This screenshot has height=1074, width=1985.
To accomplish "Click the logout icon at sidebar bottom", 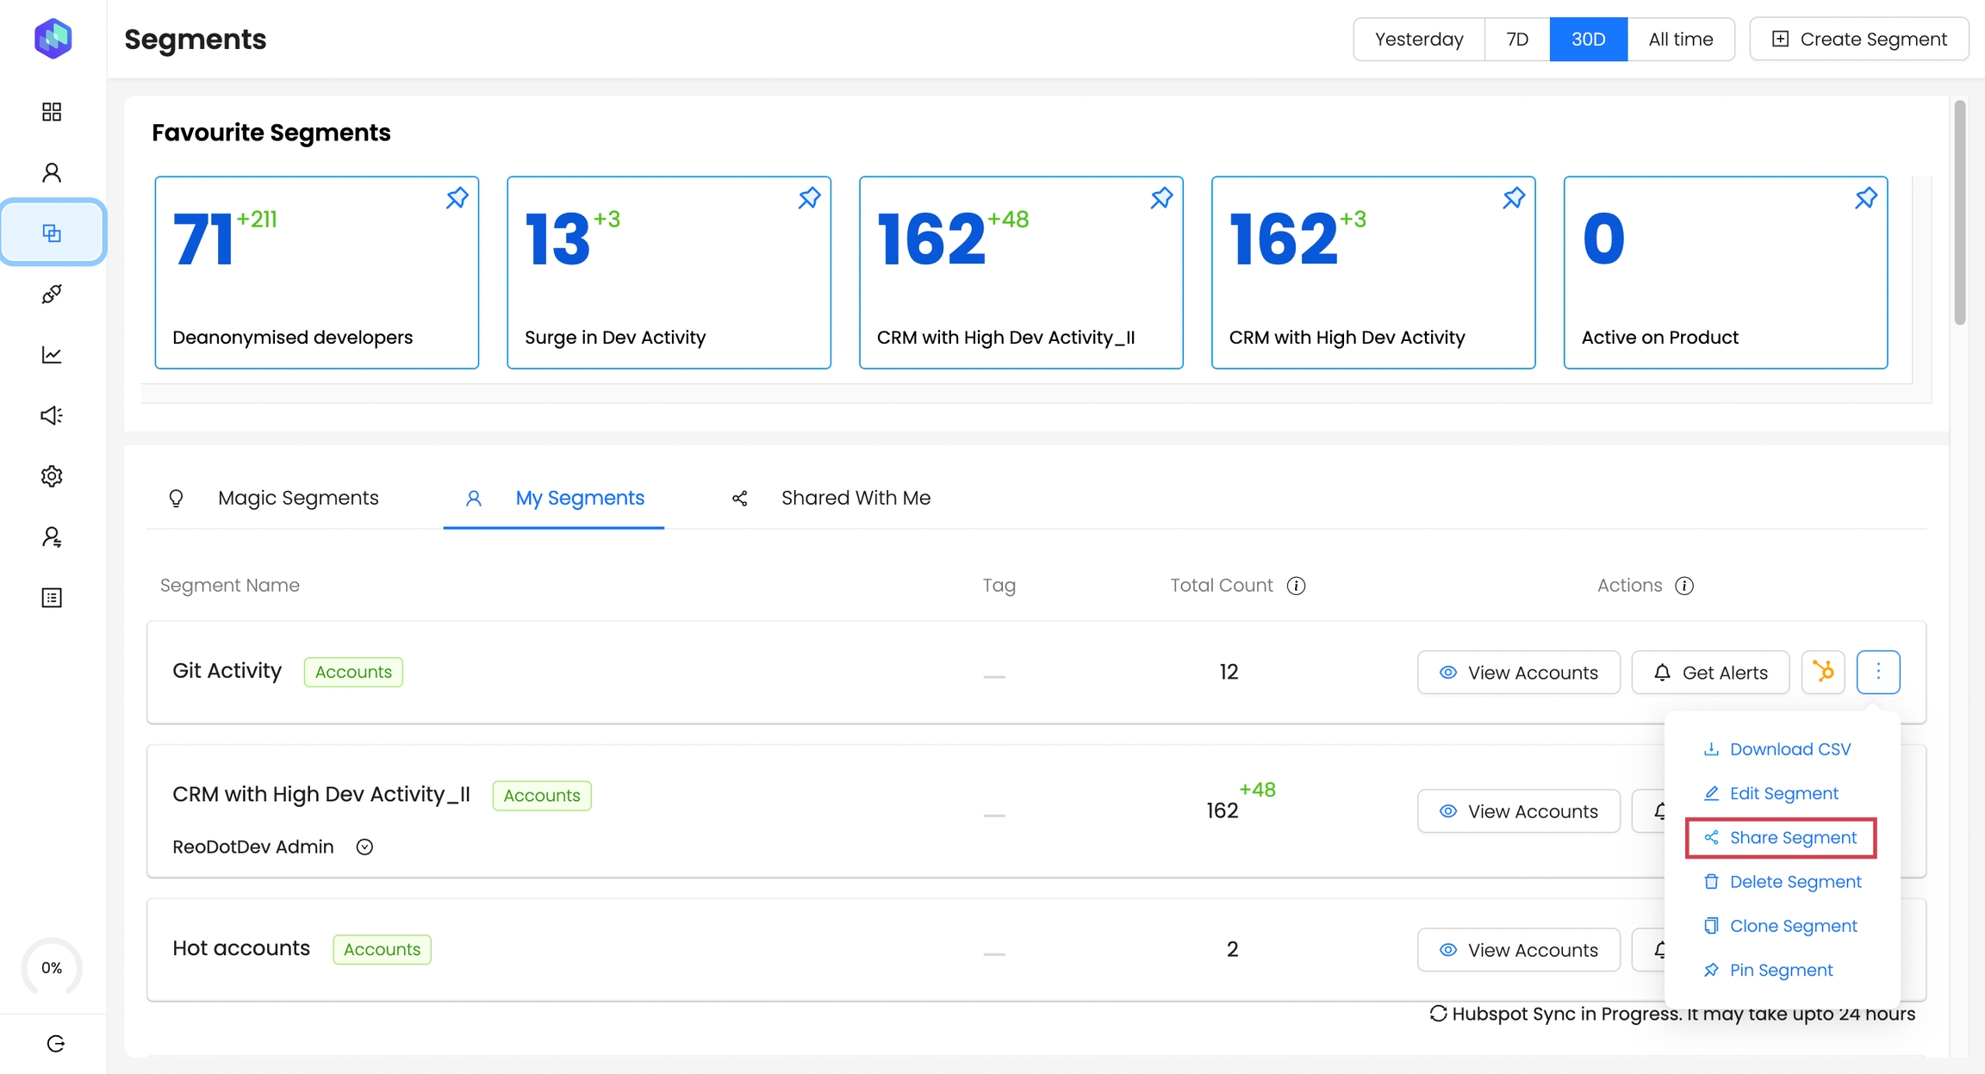I will coord(55,1044).
